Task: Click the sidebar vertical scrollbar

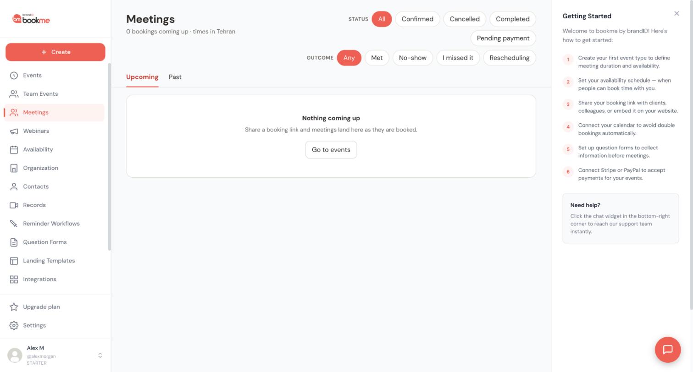Action: click(x=109, y=157)
